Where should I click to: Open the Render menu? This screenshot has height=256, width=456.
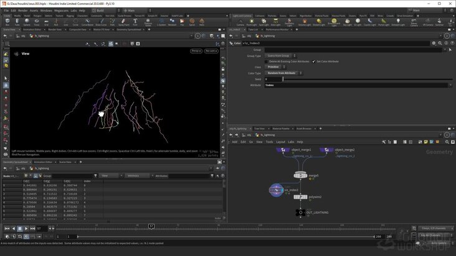pos(23,11)
